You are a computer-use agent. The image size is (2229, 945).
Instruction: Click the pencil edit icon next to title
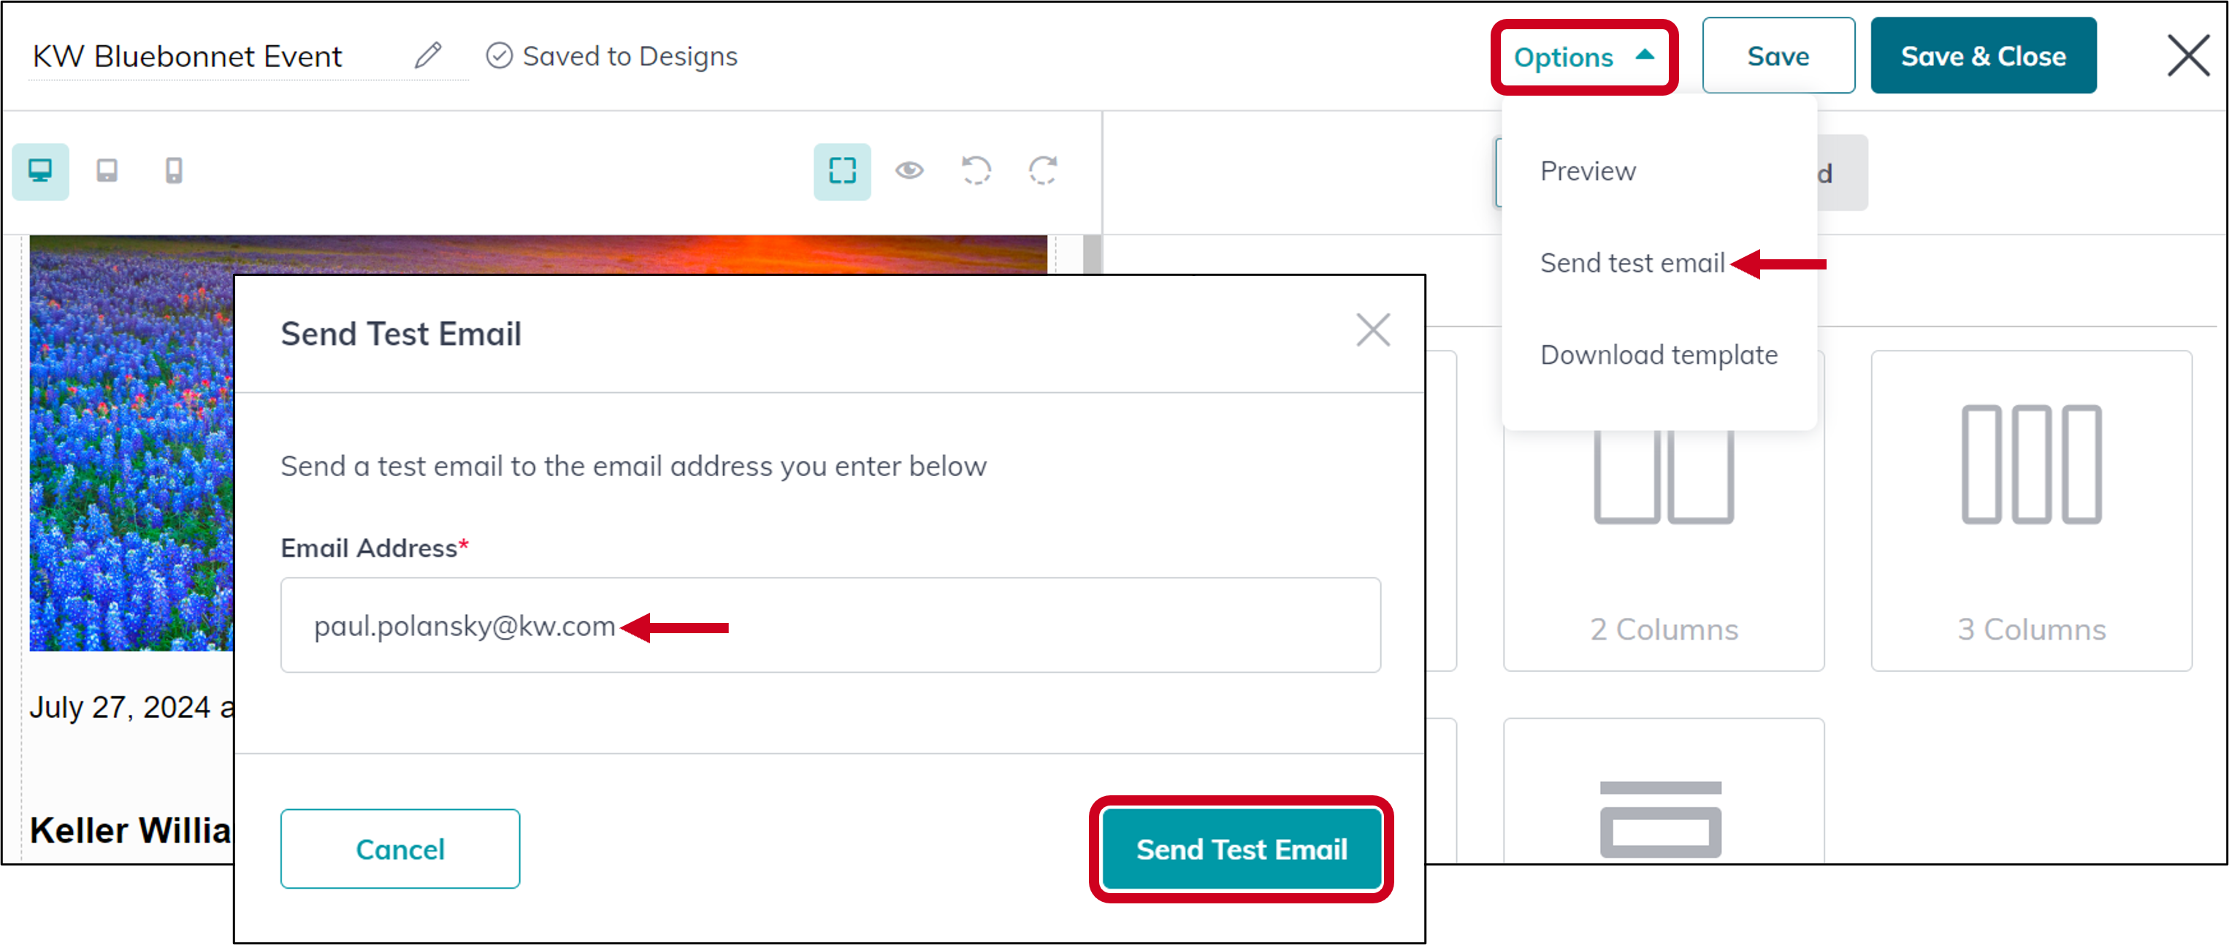click(x=427, y=56)
